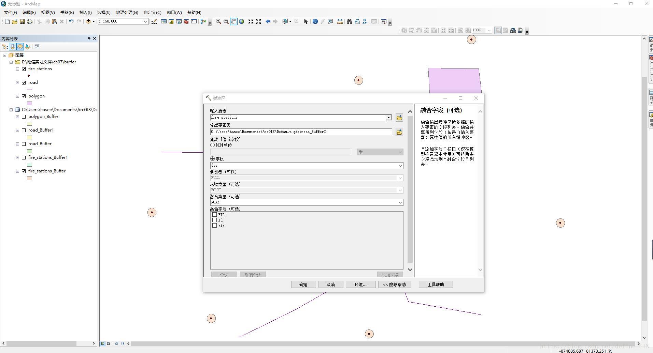Undo the last action
The width and height of the screenshot is (653, 353).
(x=71, y=21)
